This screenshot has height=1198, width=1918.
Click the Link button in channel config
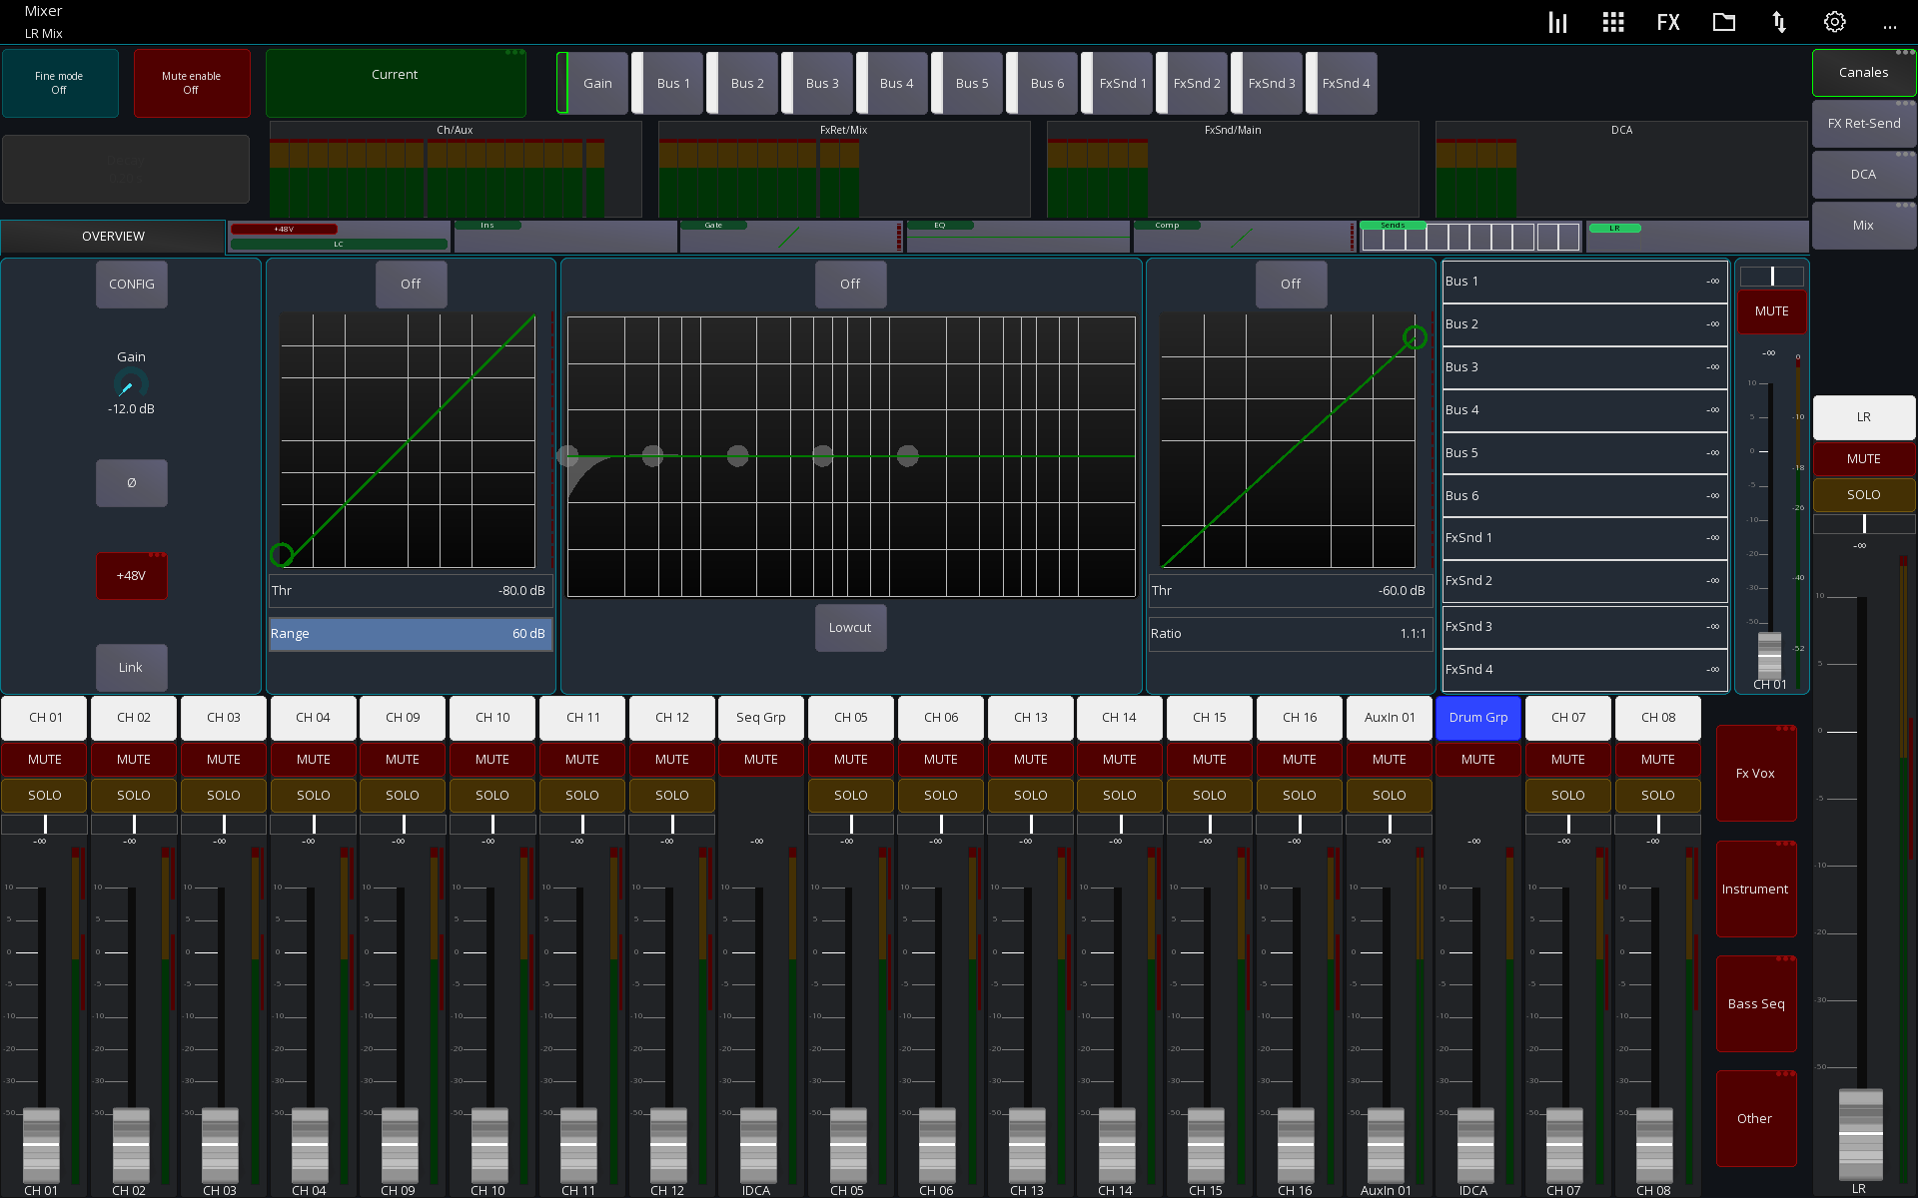(x=131, y=667)
